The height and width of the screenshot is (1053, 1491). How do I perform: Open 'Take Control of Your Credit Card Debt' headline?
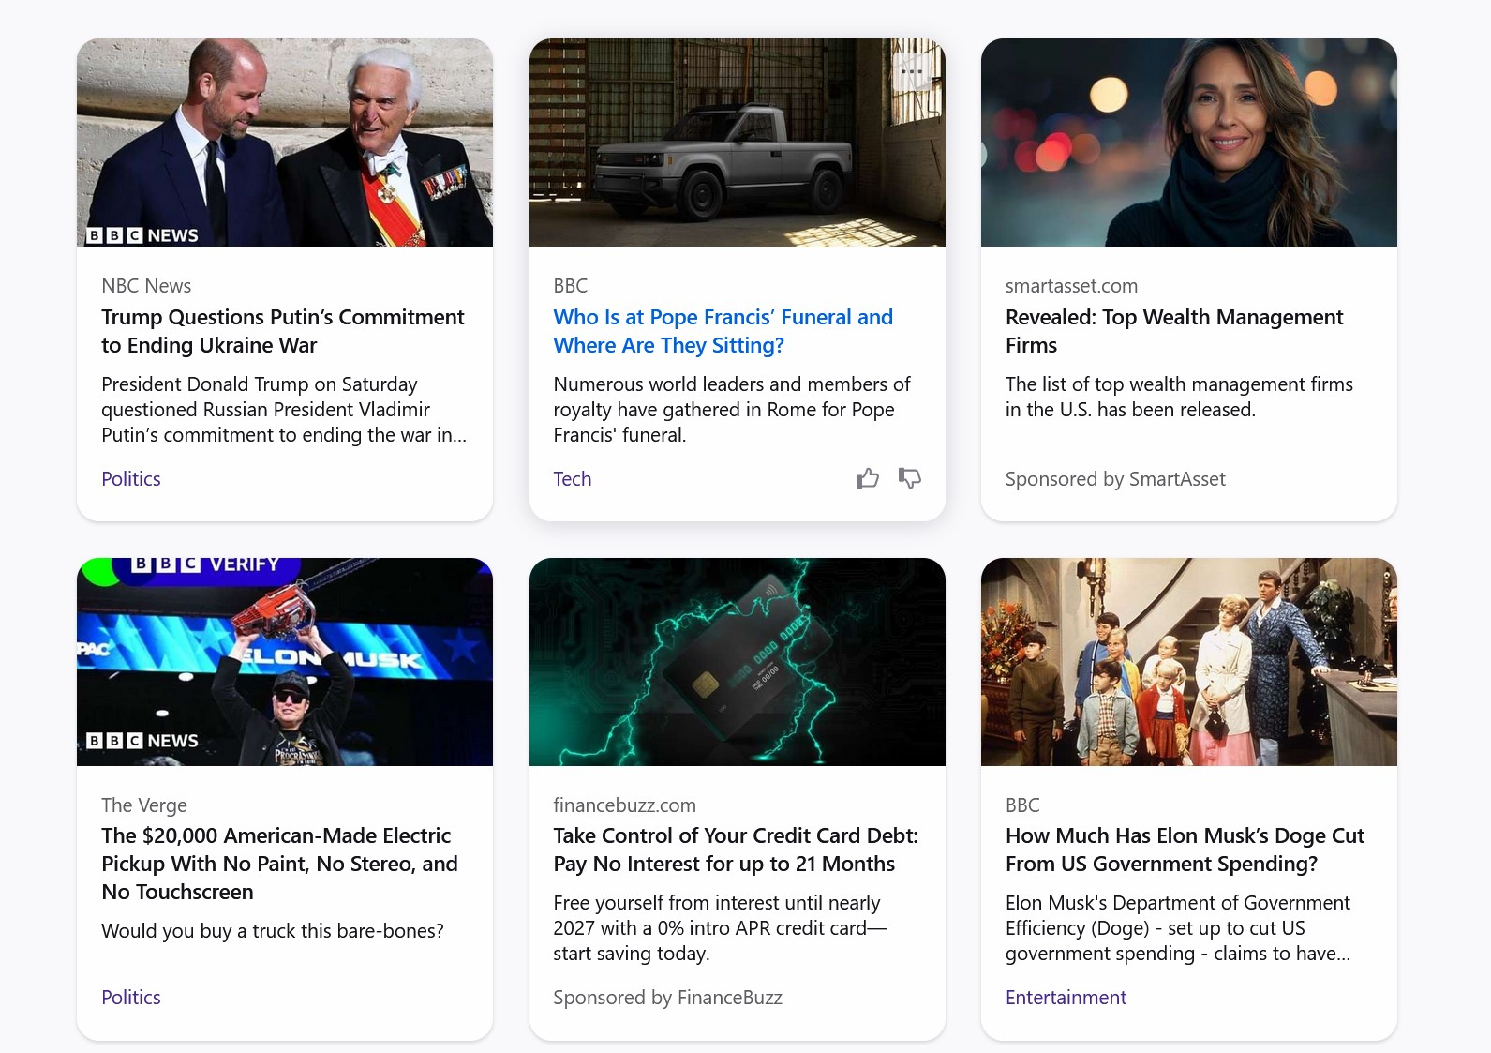pyautogui.click(x=736, y=850)
